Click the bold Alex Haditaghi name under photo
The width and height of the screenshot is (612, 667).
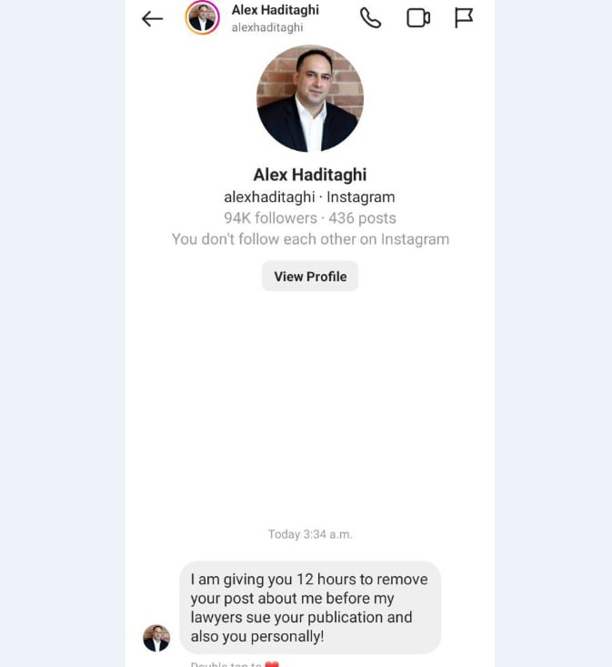310,175
